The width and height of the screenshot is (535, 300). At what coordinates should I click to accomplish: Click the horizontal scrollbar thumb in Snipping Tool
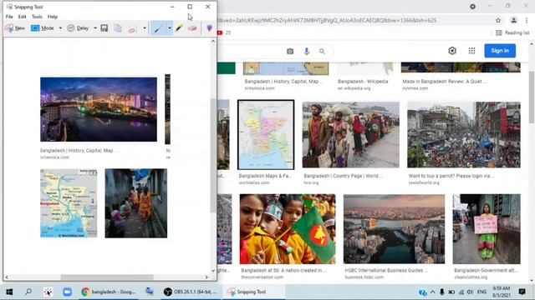107,277
